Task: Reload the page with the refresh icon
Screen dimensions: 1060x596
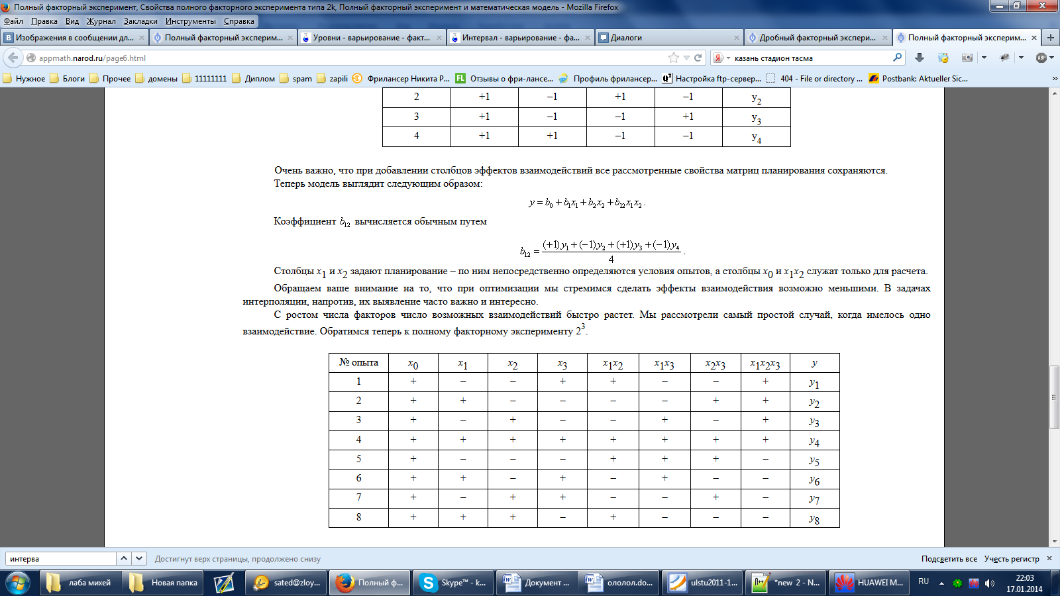Action: [698, 58]
